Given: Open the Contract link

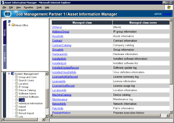Looking at the screenshot, I should pyautogui.click(x=57, y=41).
